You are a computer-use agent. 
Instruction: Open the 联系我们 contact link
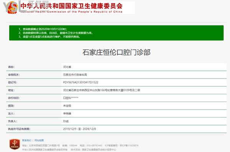click(27, 140)
